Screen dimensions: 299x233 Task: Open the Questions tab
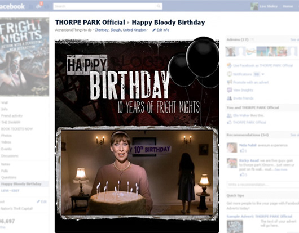click(x=8, y=177)
